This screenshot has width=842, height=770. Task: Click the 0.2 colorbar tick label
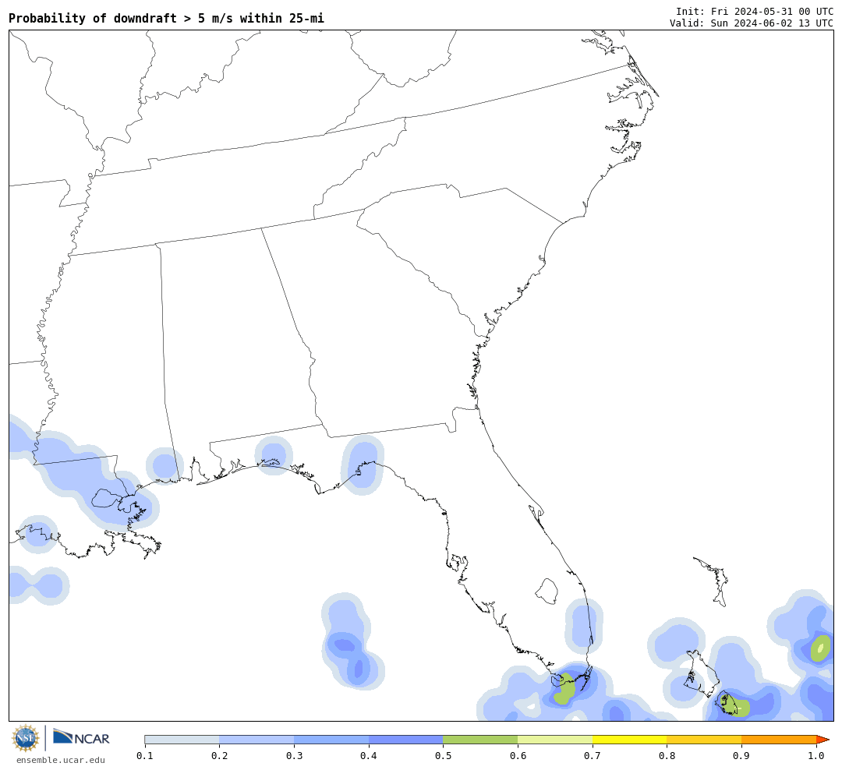click(x=219, y=755)
